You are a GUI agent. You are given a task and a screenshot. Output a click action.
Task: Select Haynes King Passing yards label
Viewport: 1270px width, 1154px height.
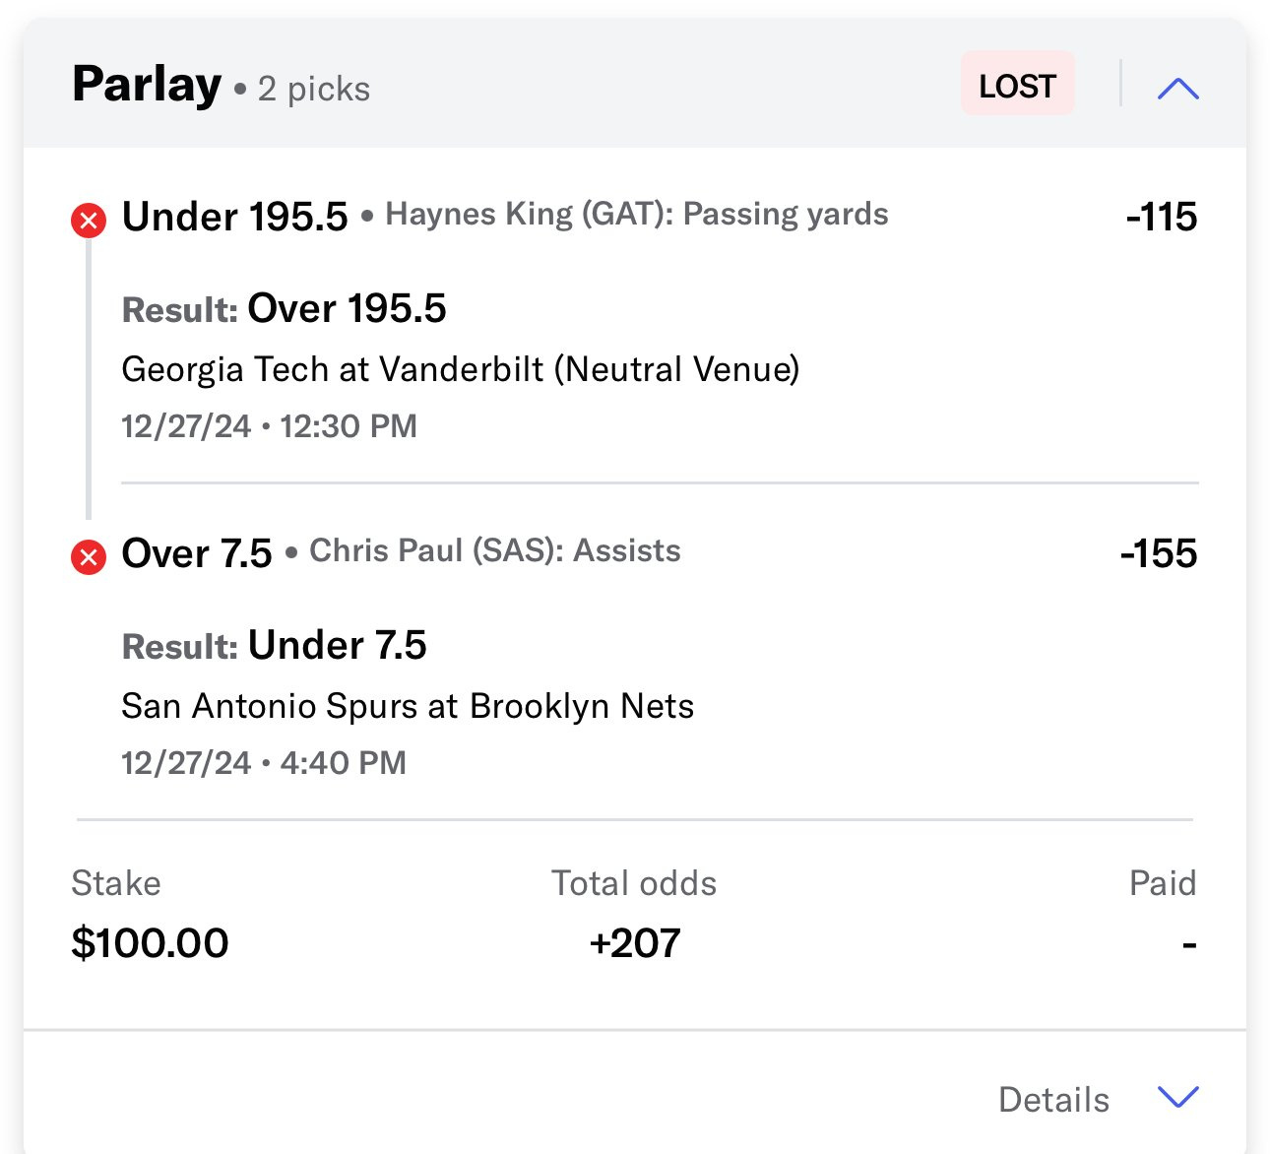[x=637, y=214]
